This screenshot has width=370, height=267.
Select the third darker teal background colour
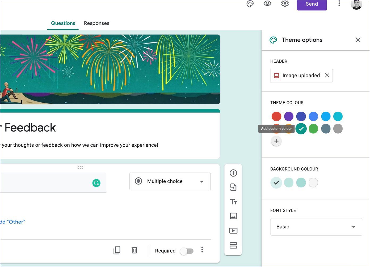click(x=301, y=182)
